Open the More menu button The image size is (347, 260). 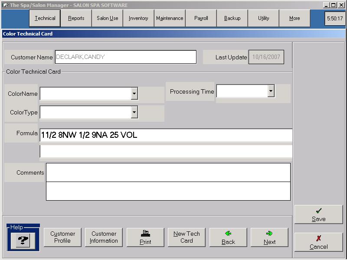pos(295,19)
